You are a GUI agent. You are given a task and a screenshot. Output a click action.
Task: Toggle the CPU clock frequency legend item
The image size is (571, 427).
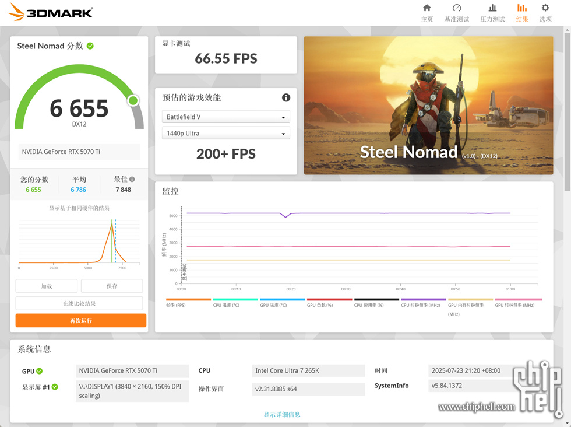coord(424,302)
